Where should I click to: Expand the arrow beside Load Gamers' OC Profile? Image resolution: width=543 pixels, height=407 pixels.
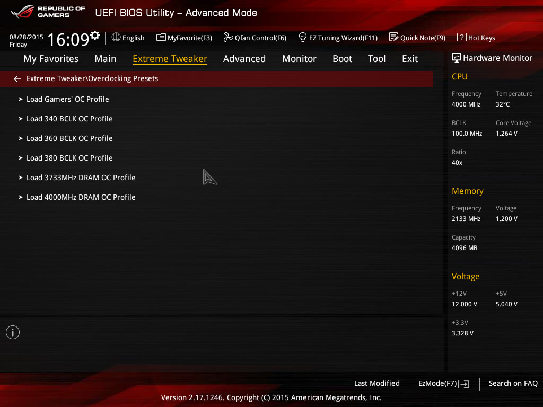pyautogui.click(x=21, y=99)
